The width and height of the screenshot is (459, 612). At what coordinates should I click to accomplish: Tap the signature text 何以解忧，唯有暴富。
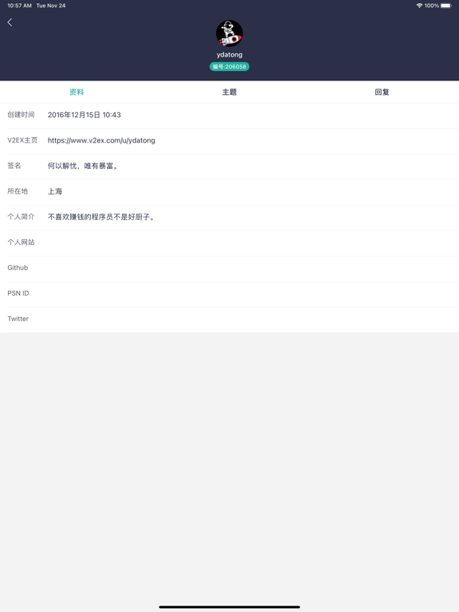coord(83,166)
